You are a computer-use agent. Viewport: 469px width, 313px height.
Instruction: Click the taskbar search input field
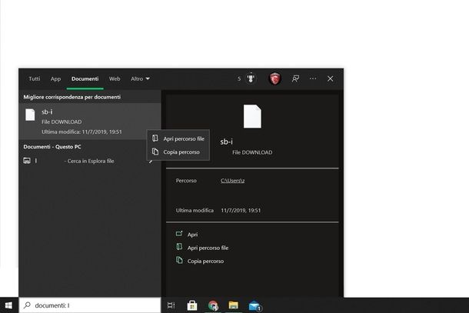tap(90, 305)
